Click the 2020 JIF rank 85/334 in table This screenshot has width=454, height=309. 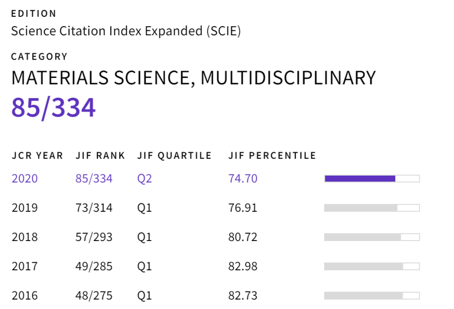pyautogui.click(x=94, y=179)
